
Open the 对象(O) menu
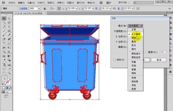[31, 3]
